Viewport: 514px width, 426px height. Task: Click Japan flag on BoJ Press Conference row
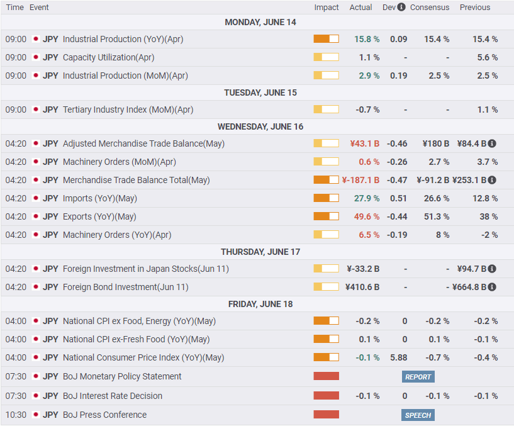click(35, 415)
